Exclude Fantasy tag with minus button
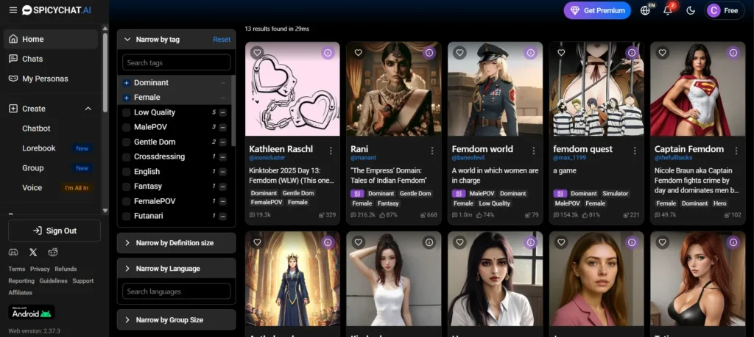Image resolution: width=754 pixels, height=337 pixels. tap(222, 186)
